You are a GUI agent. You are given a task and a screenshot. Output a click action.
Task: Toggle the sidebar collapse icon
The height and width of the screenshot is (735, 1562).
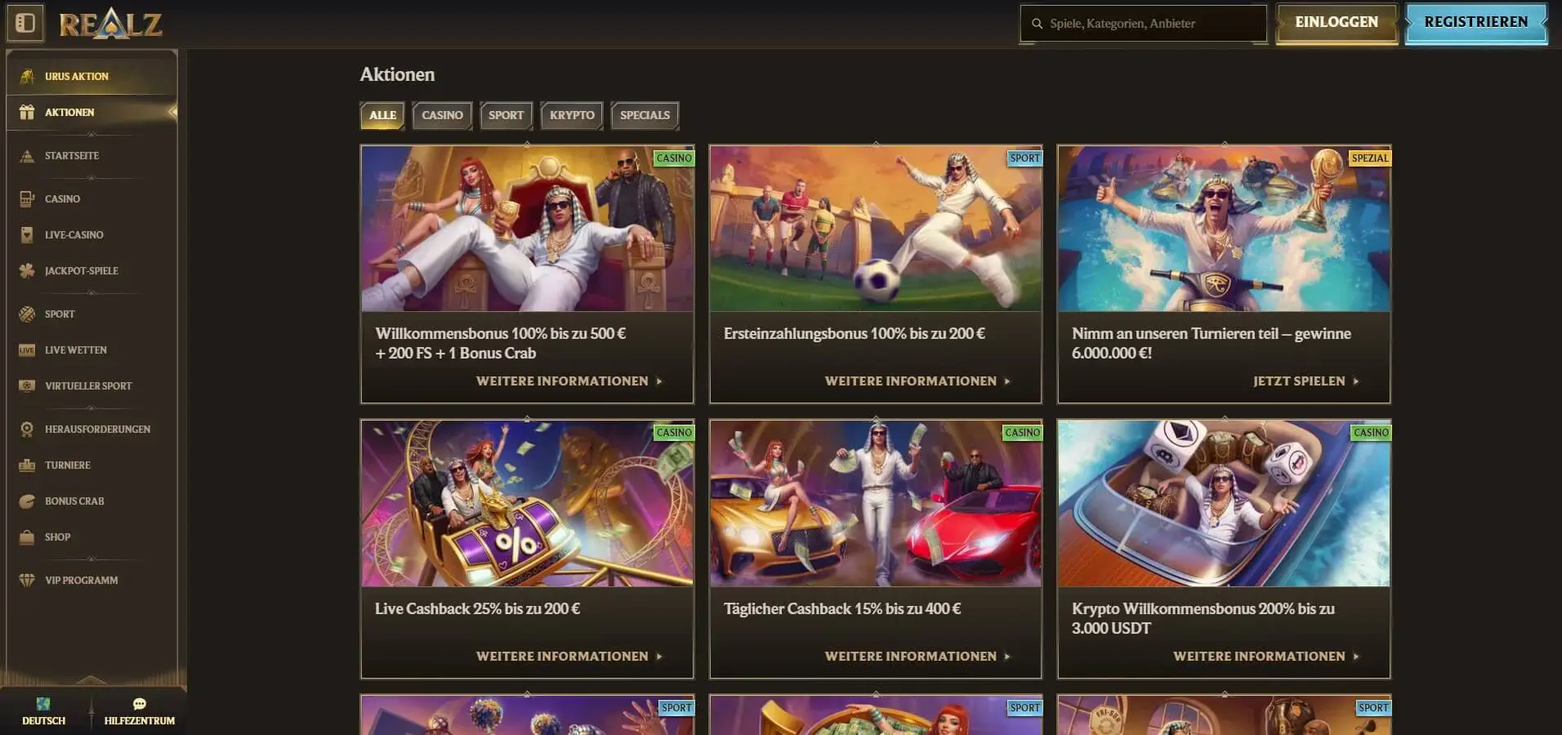[x=25, y=23]
